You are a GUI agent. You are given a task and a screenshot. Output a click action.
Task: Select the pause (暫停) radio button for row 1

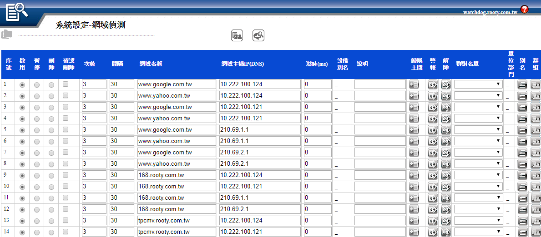[x=37, y=84]
